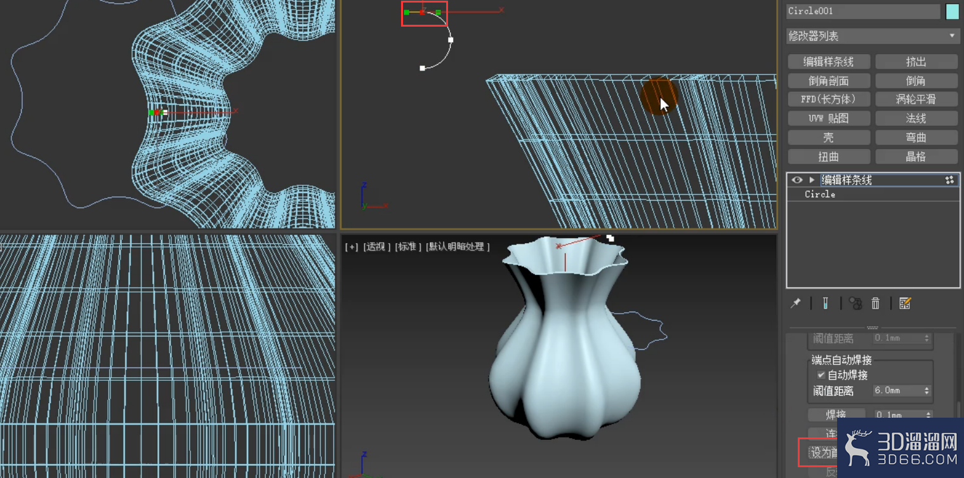This screenshot has width=964, height=478.
Task: Click the sub-object vertex icon on 编辑样条线 row
Action: (x=949, y=180)
